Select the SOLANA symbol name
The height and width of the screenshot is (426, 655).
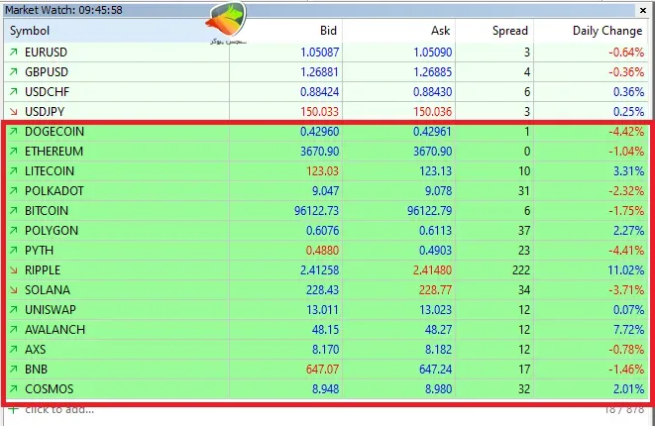(x=48, y=290)
